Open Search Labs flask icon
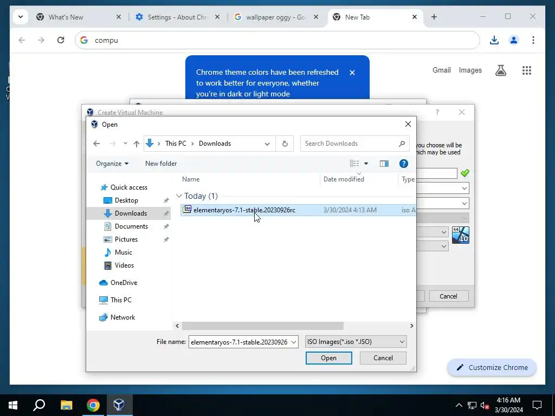The height and width of the screenshot is (416, 555). [500, 70]
